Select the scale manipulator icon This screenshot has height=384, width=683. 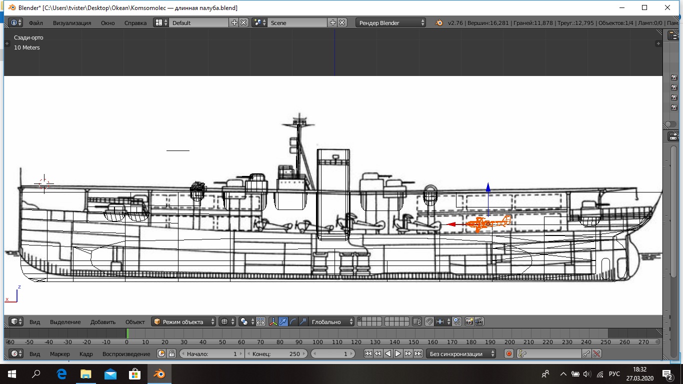tap(302, 321)
